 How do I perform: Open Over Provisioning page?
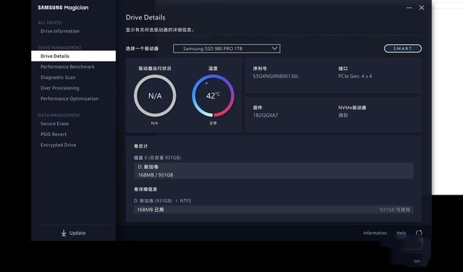click(x=59, y=88)
